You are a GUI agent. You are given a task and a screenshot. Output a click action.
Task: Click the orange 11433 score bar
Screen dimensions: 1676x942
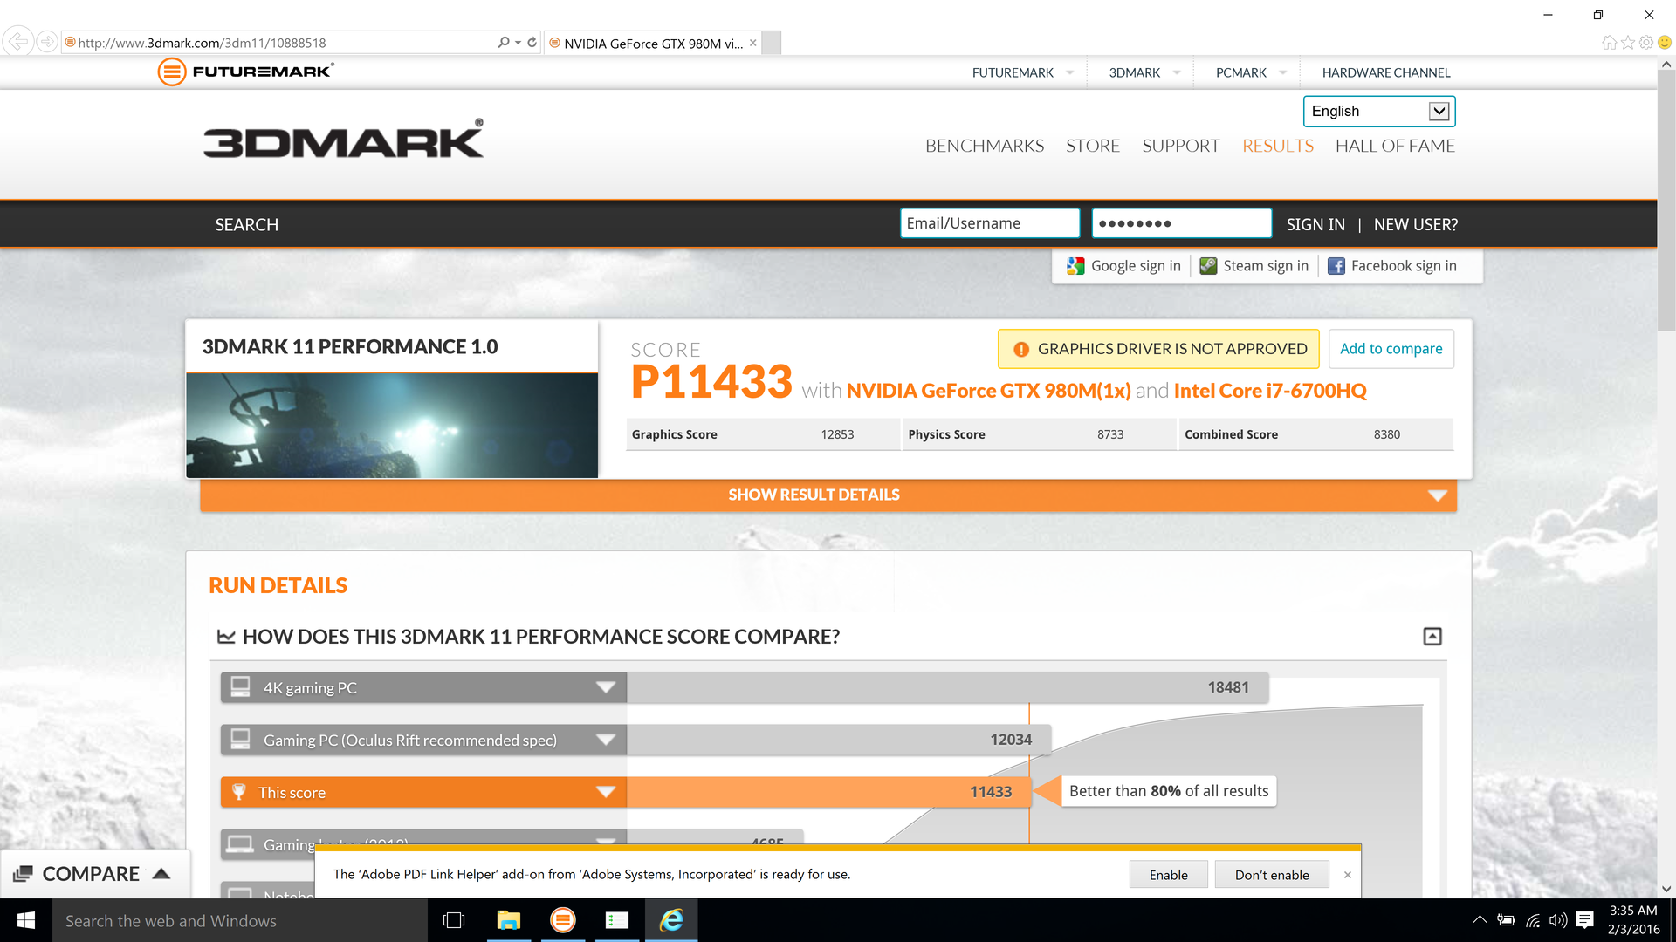pos(828,792)
